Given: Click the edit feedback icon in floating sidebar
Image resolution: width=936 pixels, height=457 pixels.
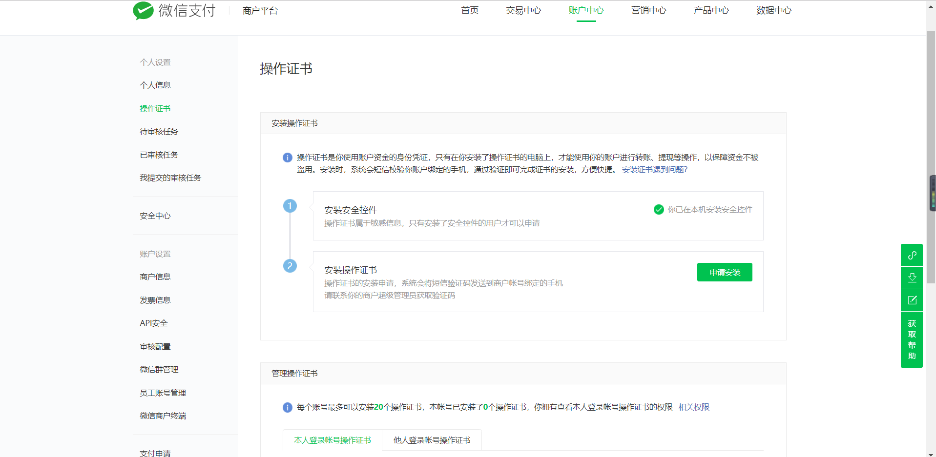Looking at the screenshot, I should (912, 300).
